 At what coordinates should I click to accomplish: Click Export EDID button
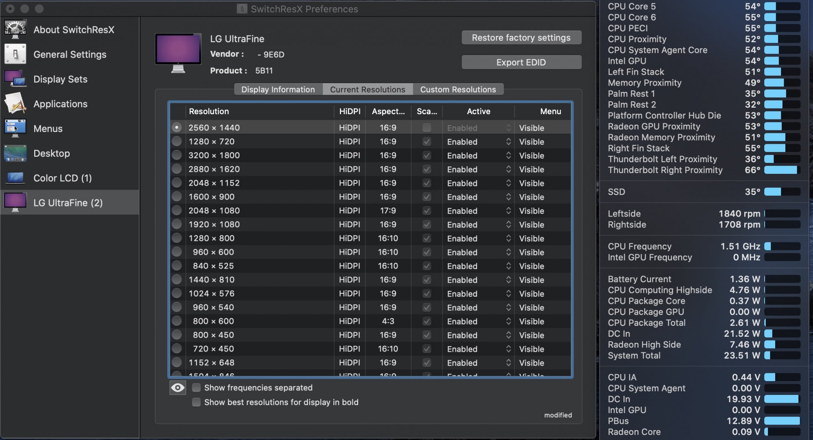click(521, 63)
